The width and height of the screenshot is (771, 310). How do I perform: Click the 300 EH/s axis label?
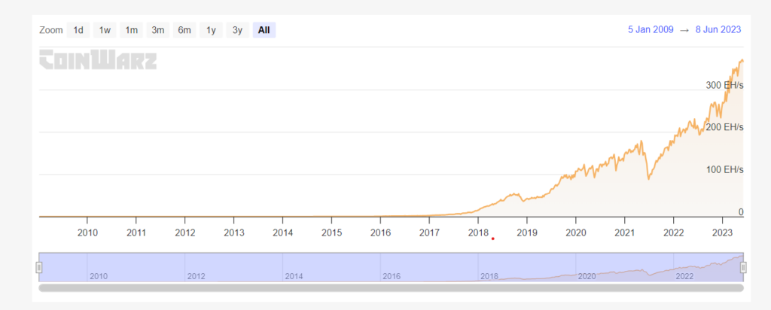point(725,85)
